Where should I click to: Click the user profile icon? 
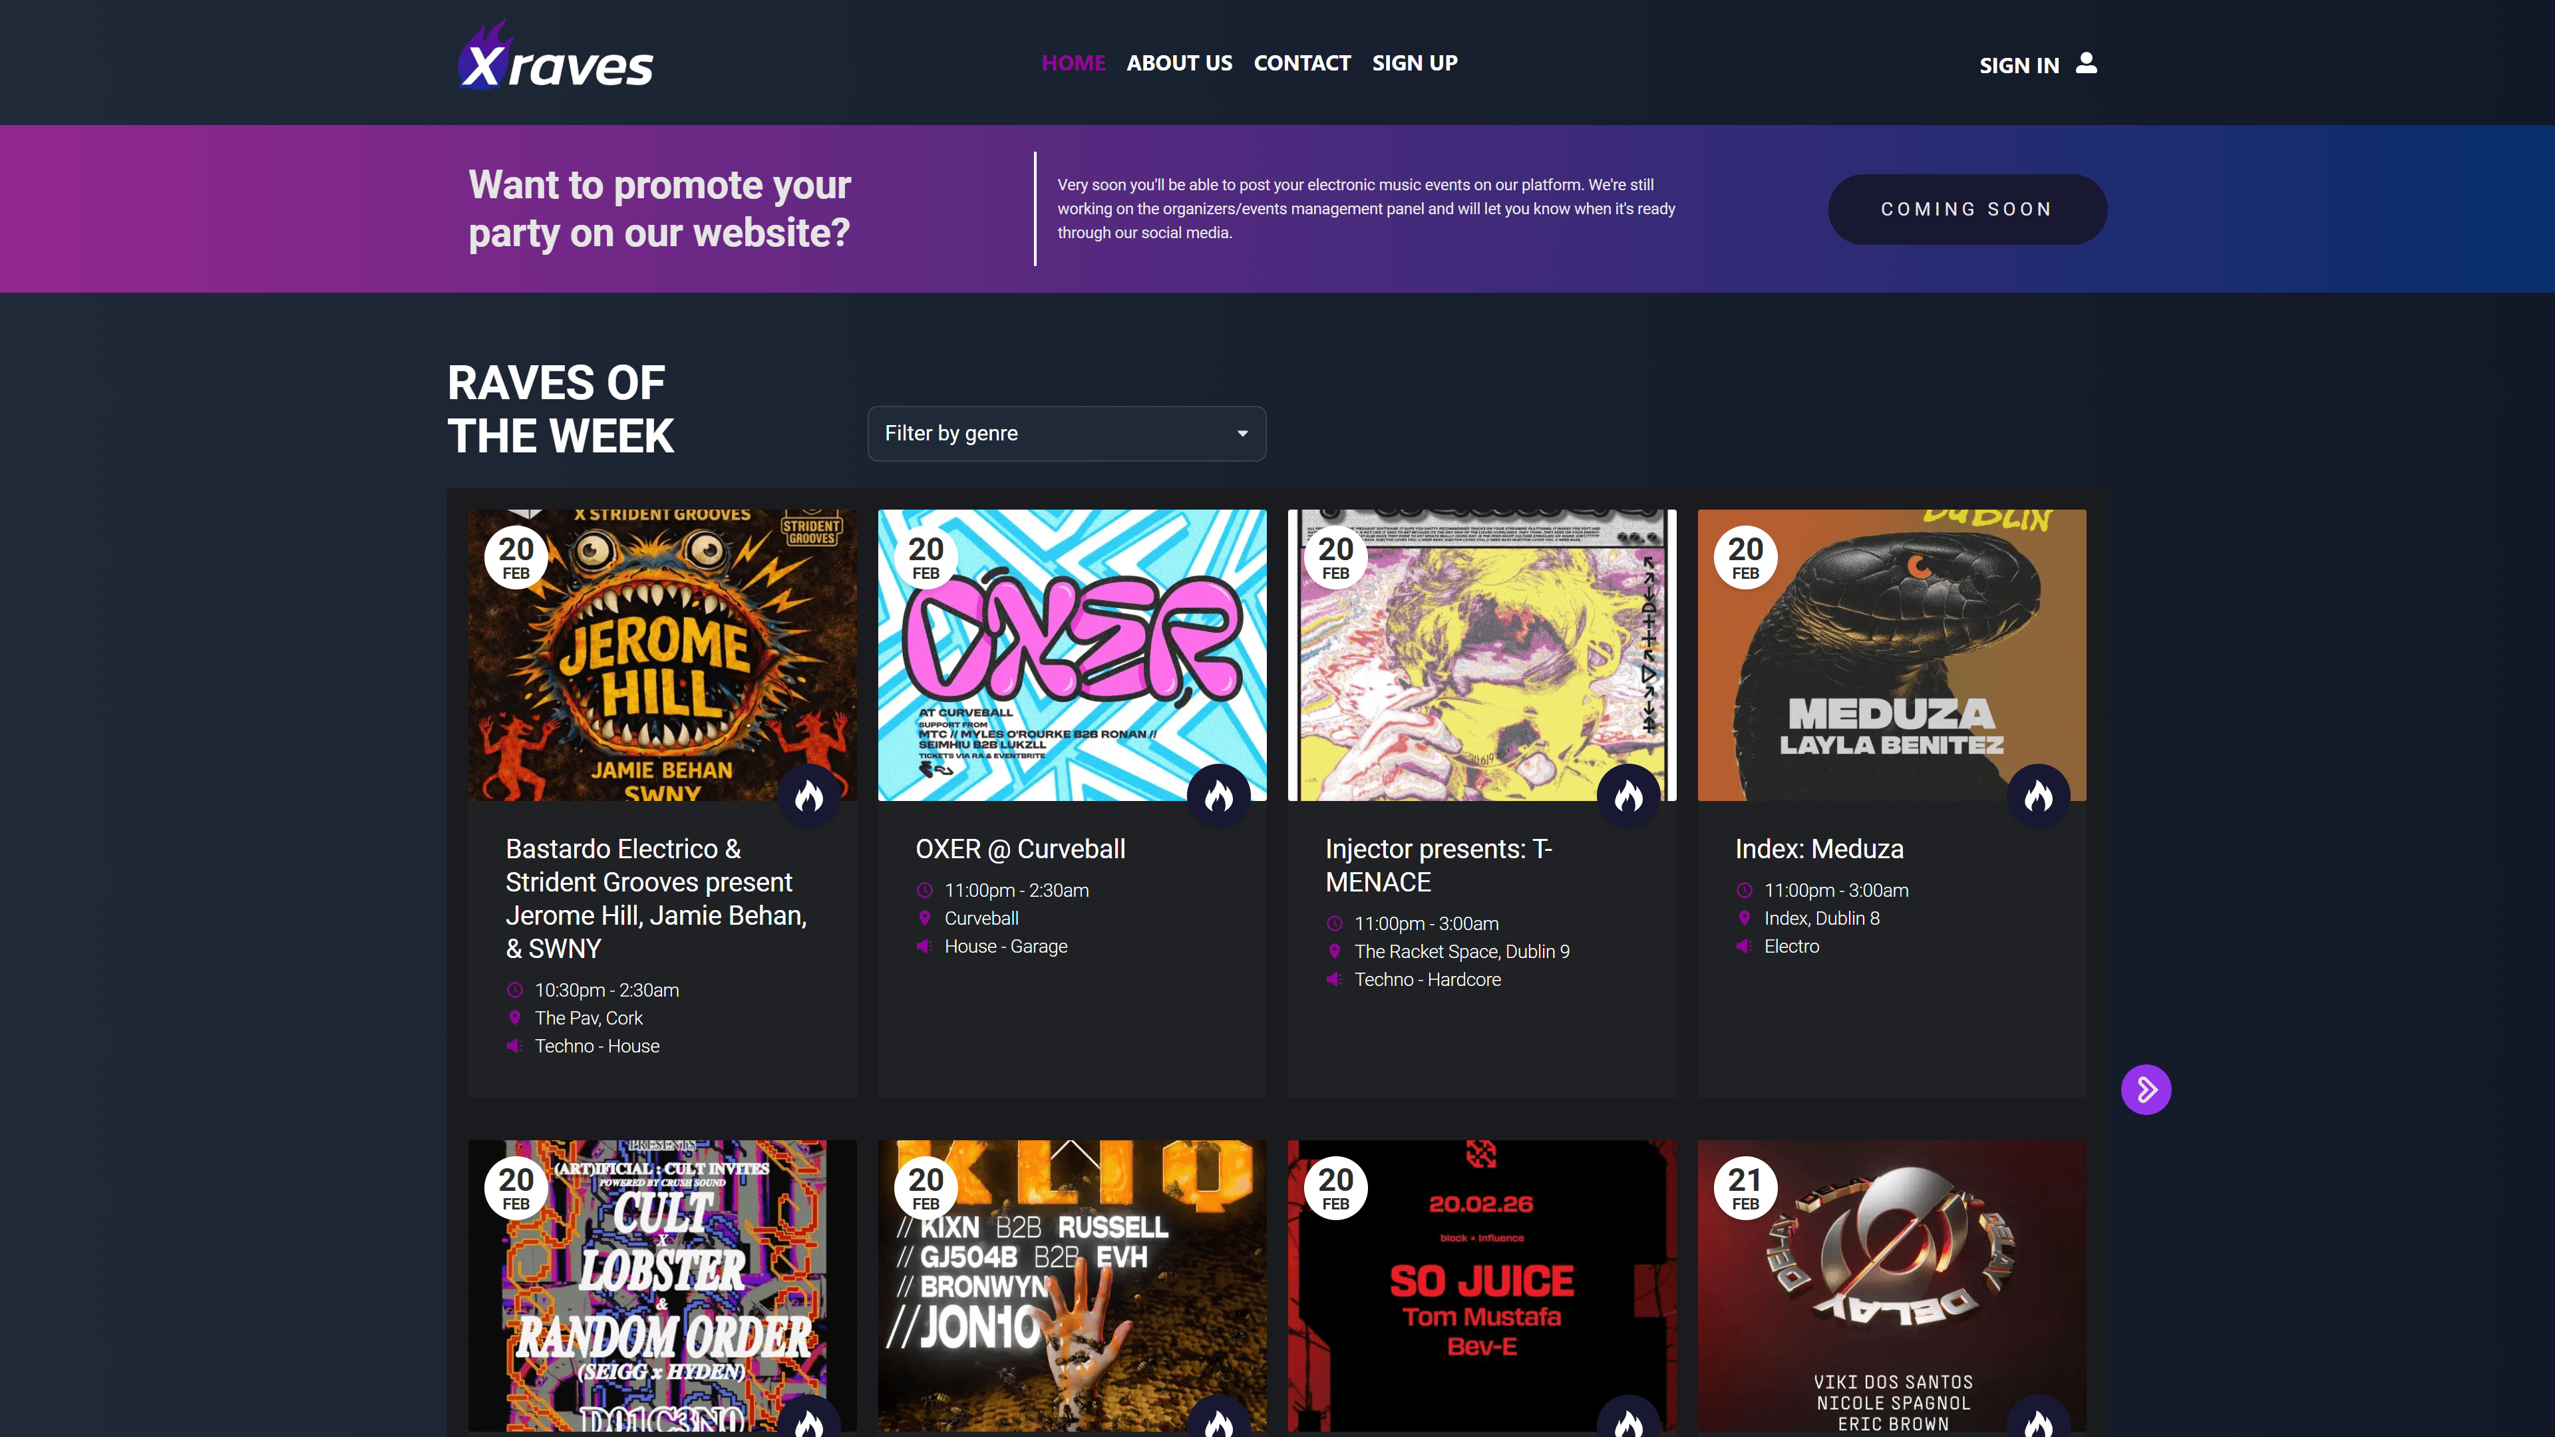pyautogui.click(x=2087, y=63)
